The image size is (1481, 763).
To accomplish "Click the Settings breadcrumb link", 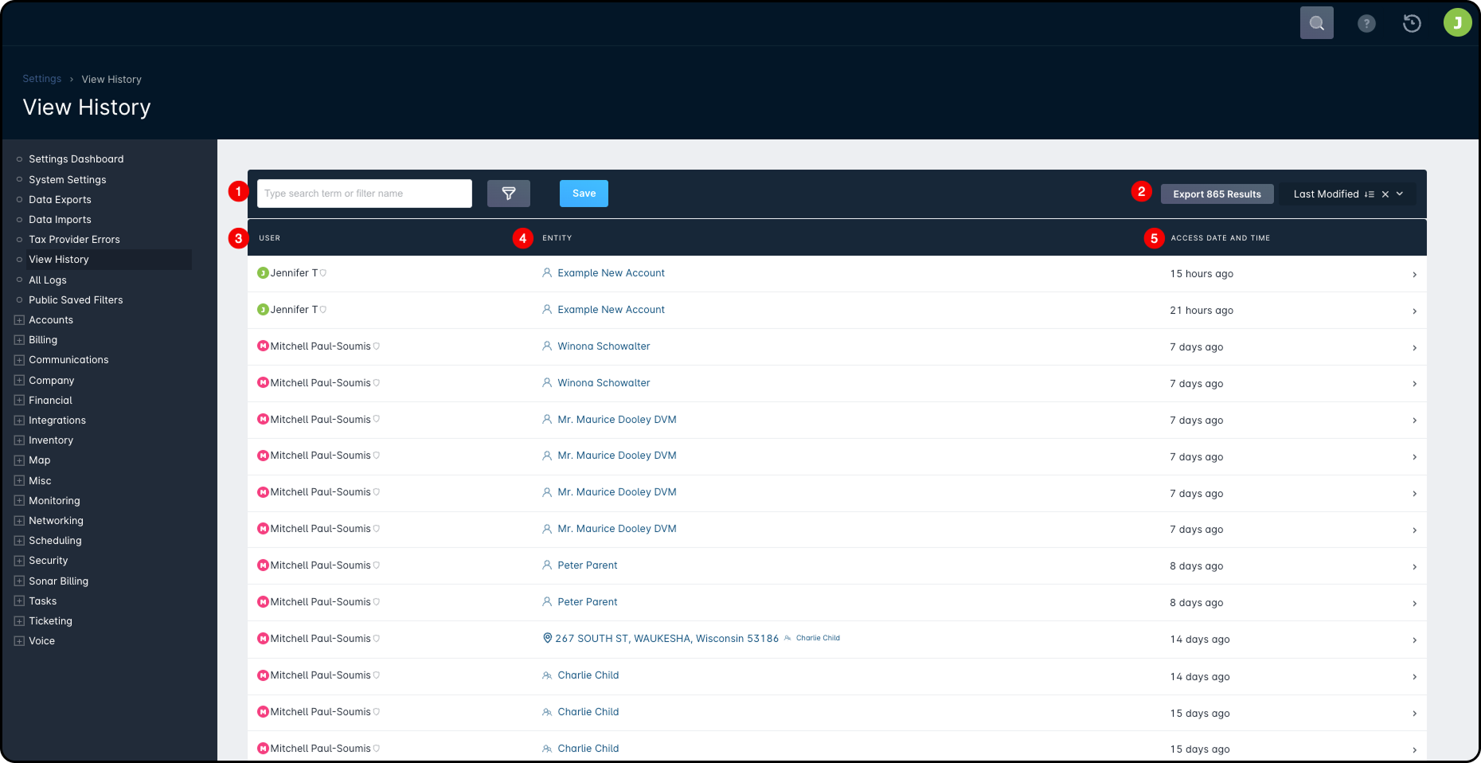I will point(41,79).
